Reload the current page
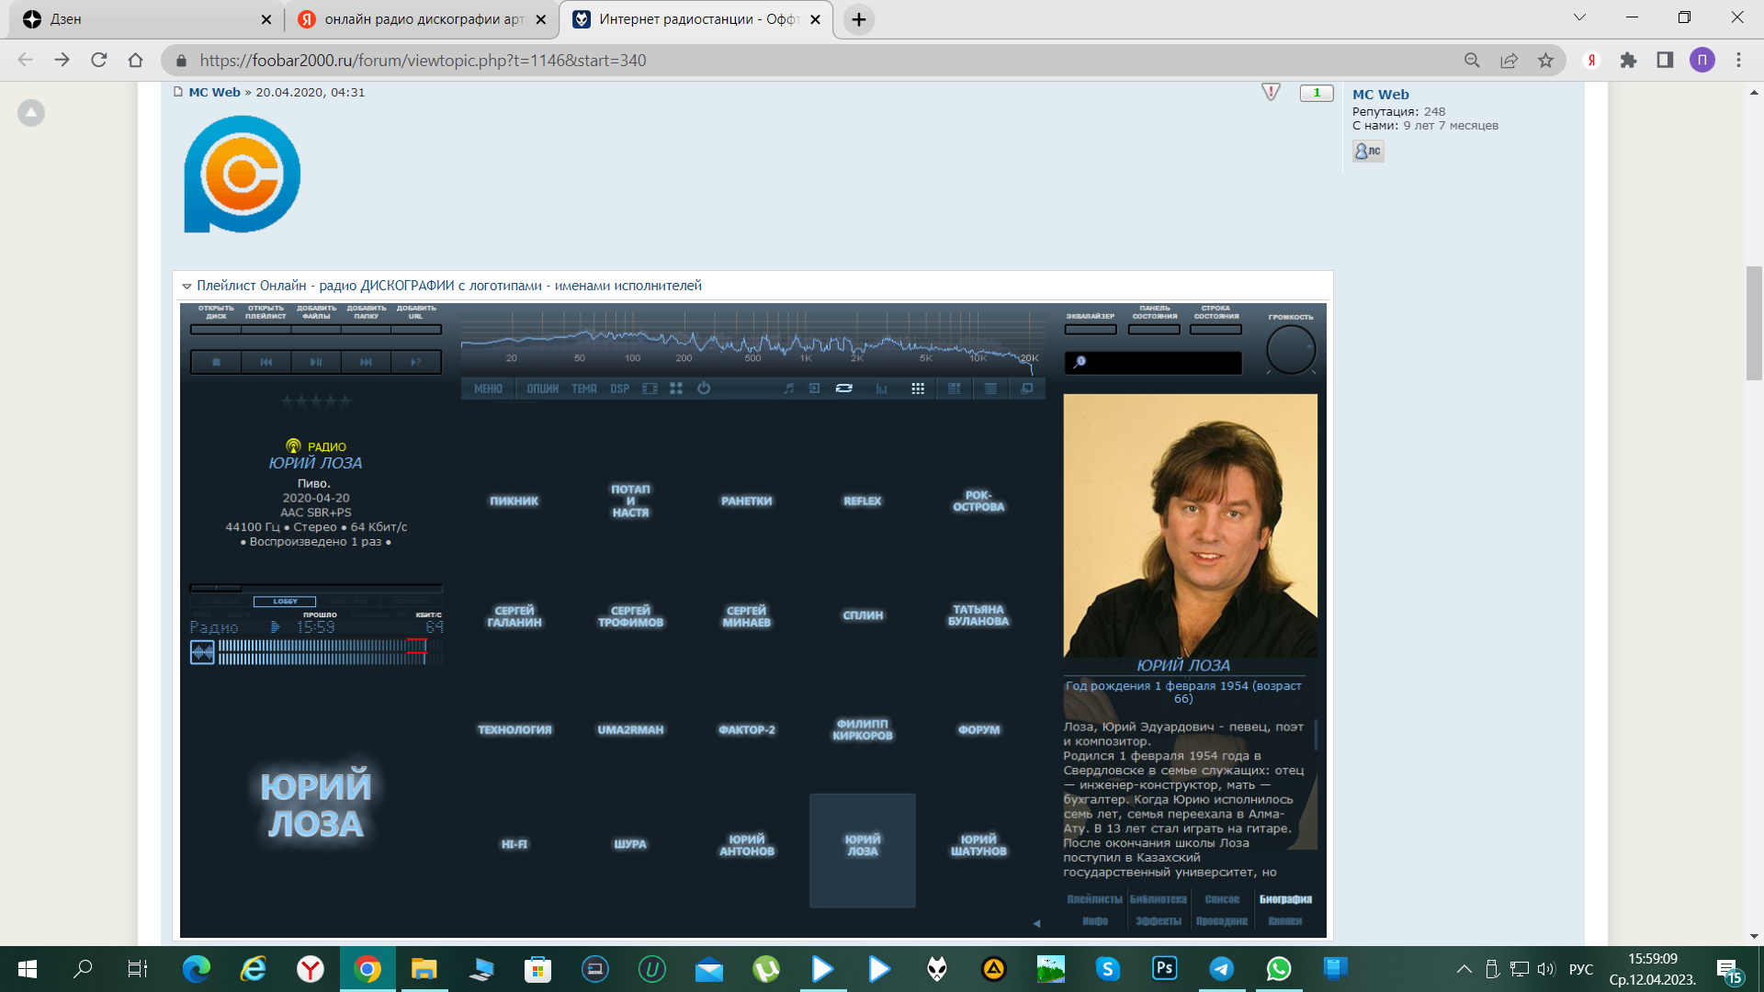The width and height of the screenshot is (1764, 992). pos(99,61)
